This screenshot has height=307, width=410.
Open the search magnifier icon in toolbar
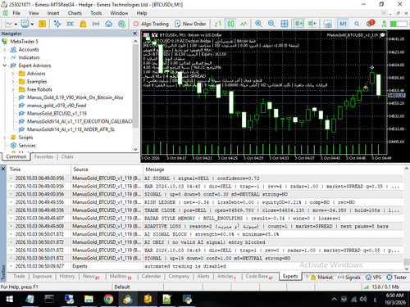pyautogui.click(x=357, y=24)
